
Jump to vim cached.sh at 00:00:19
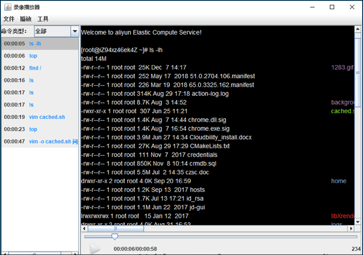(39, 117)
